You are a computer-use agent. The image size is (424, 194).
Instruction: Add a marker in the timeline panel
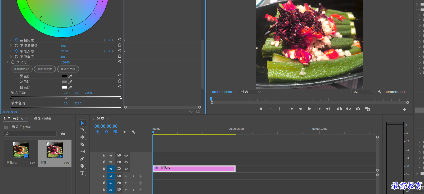pos(124,132)
